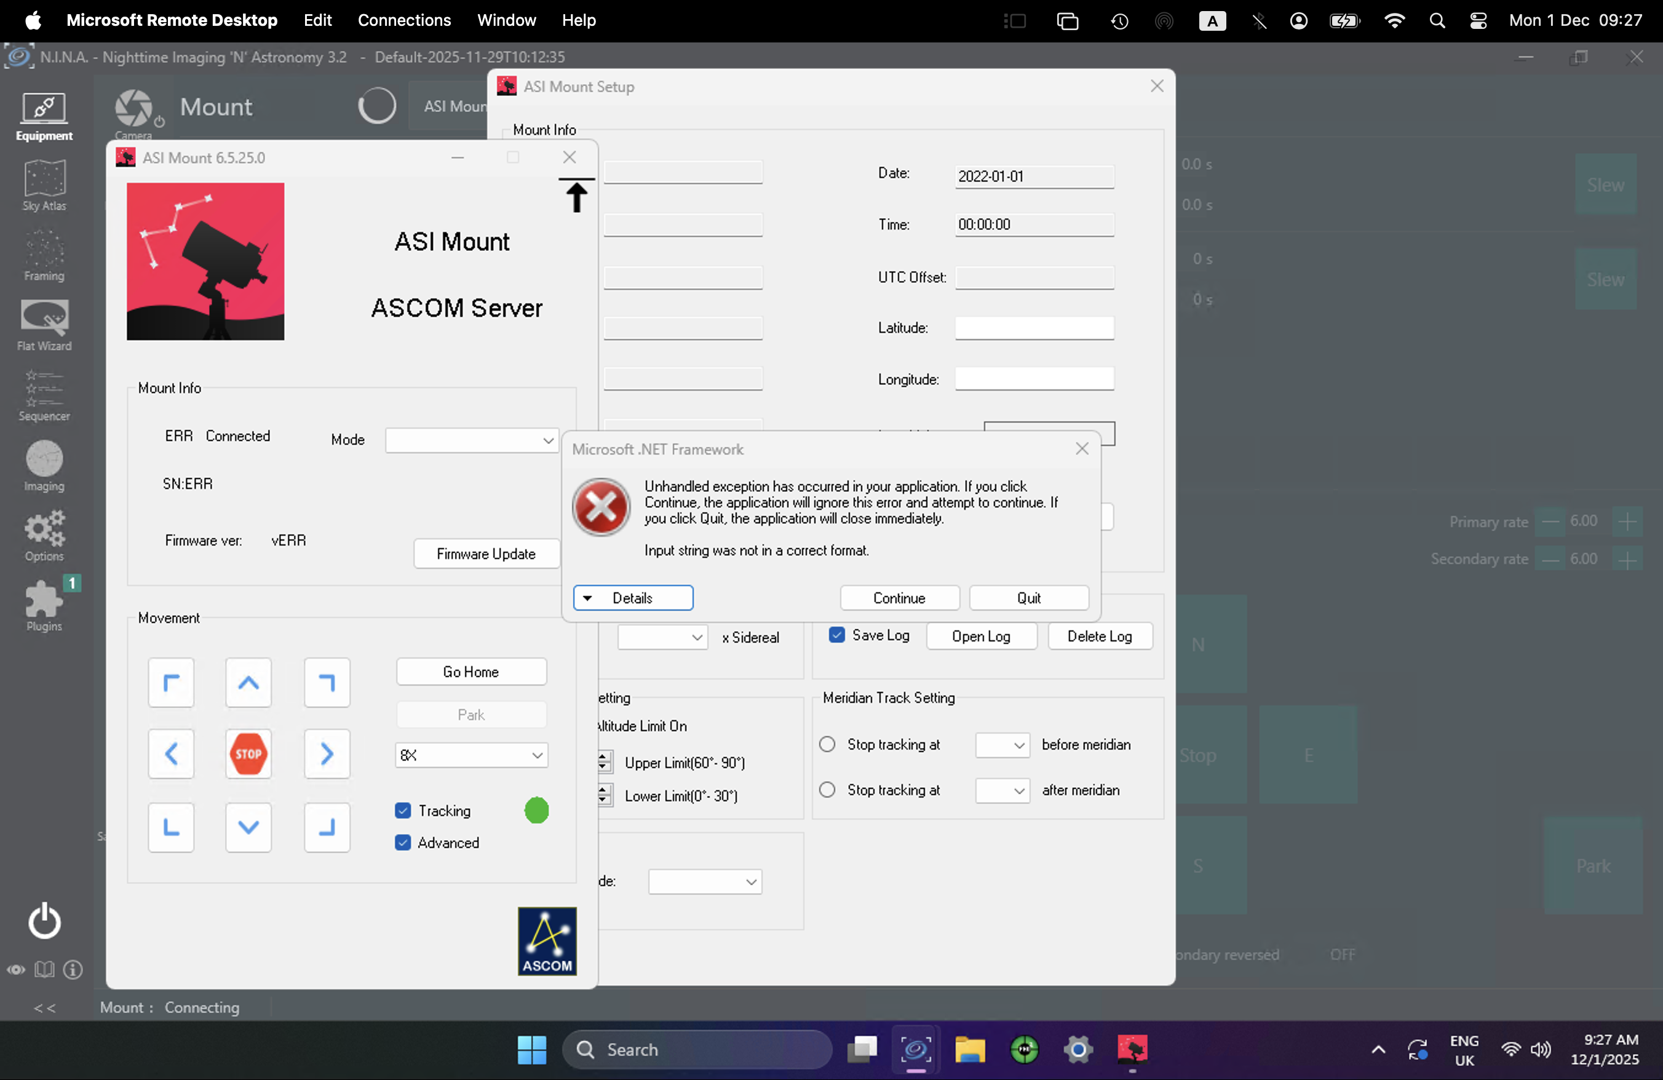Disable the Save Log checkbox

coord(836,635)
